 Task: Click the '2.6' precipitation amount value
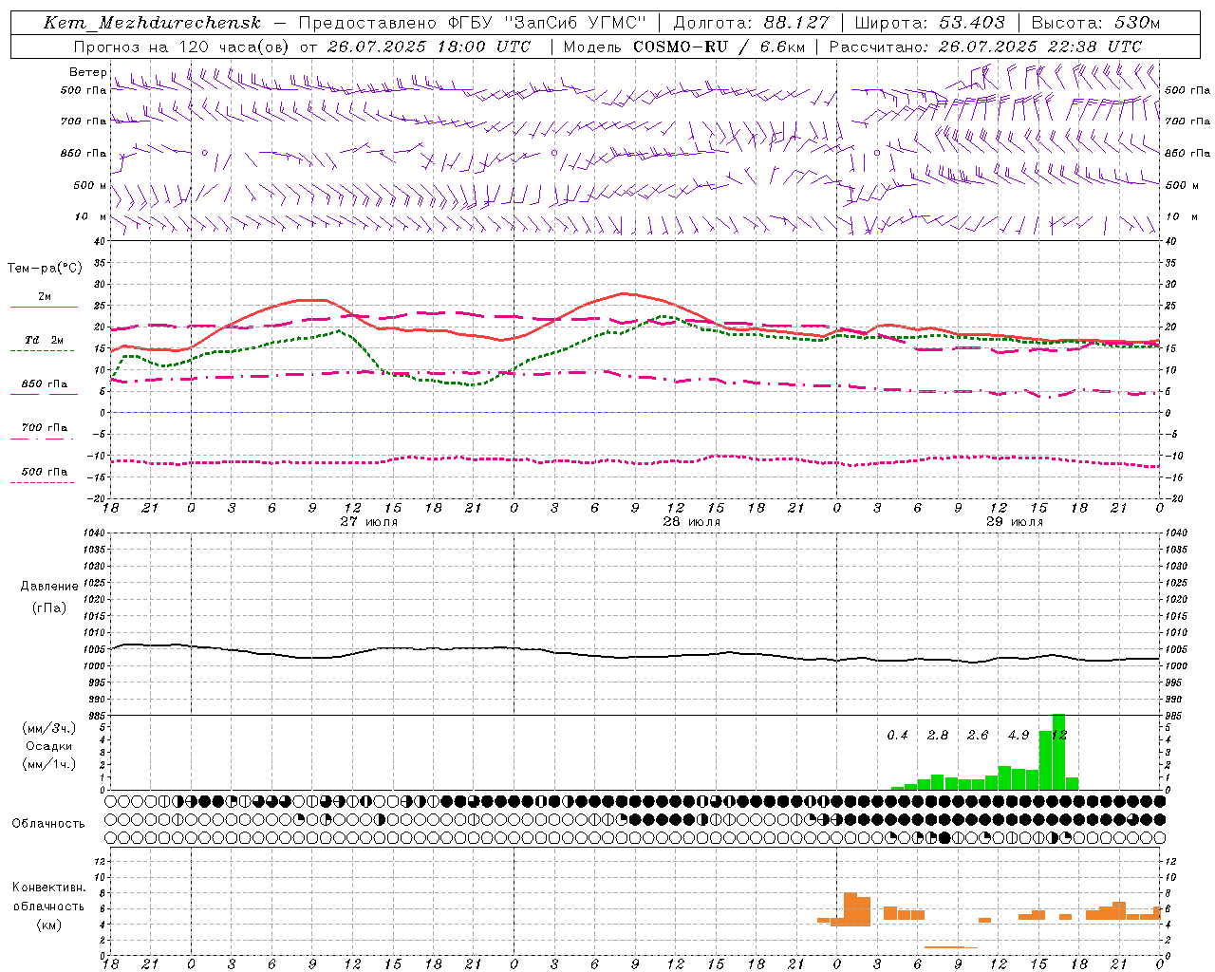click(978, 736)
